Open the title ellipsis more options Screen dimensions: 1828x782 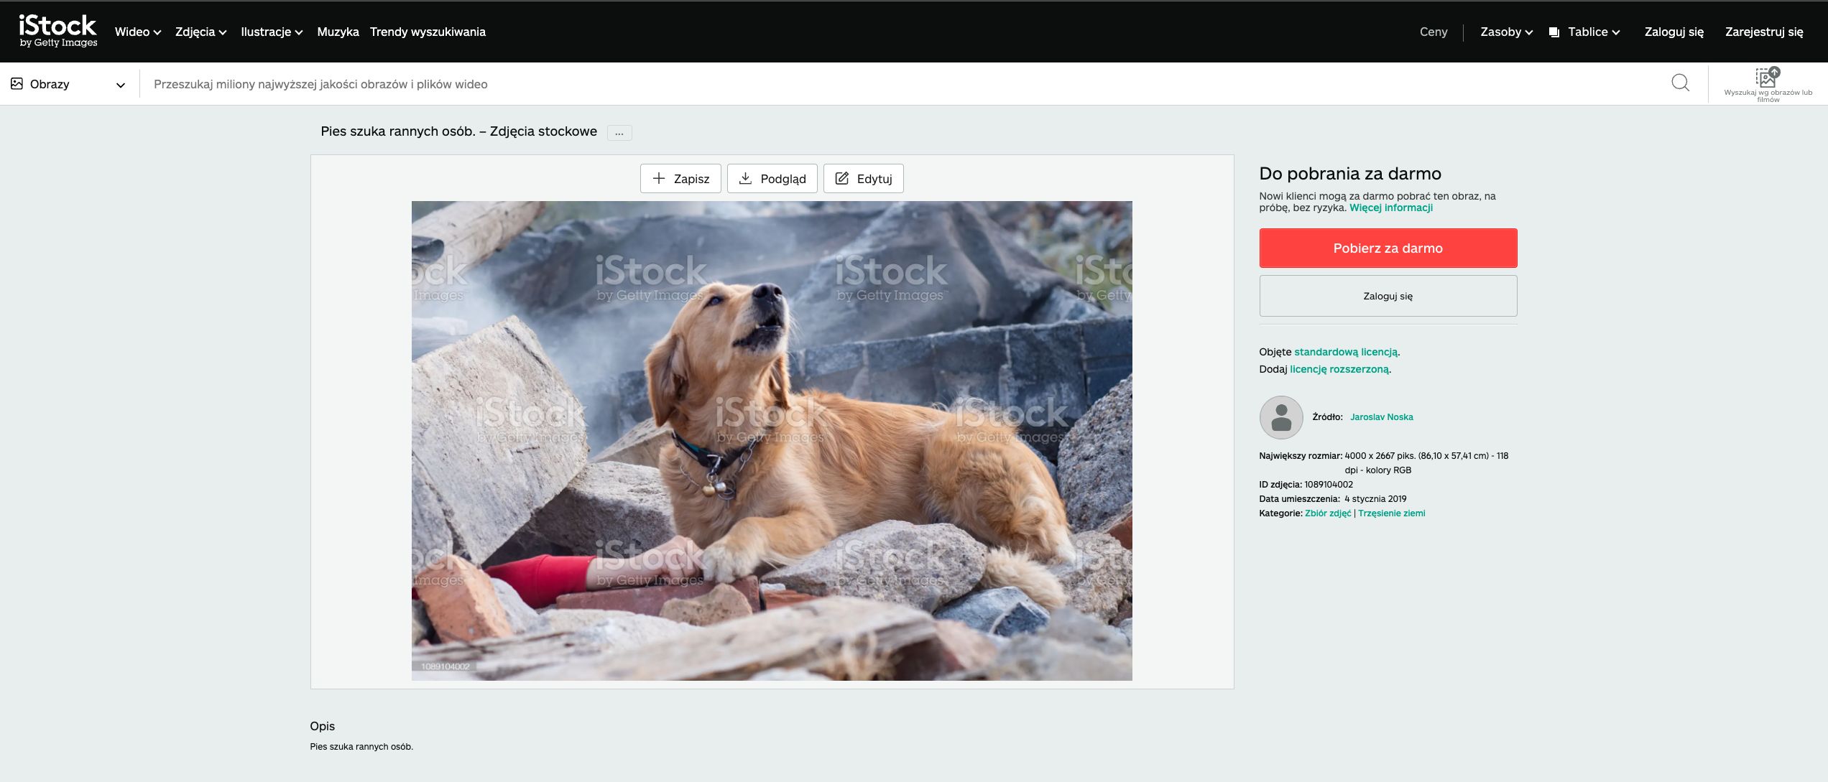click(x=619, y=133)
